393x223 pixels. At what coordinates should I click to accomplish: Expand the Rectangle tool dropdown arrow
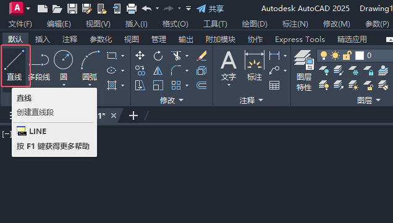122,56
